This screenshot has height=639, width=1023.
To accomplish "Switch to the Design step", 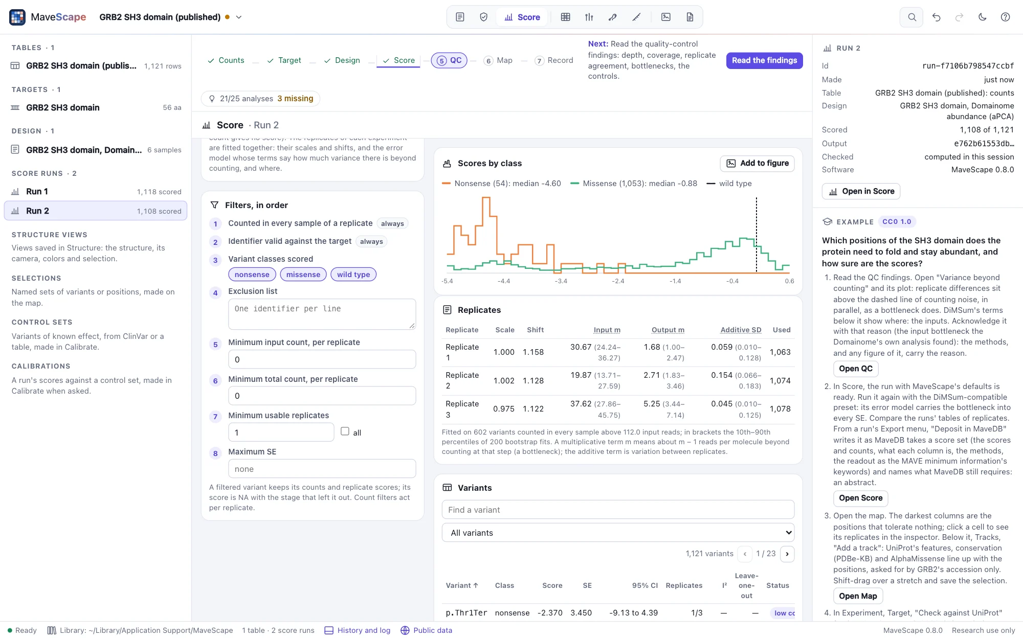I will click(342, 60).
